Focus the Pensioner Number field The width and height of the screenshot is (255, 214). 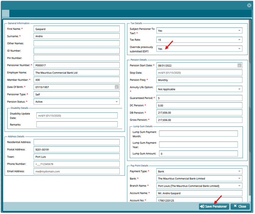[x=76, y=65]
